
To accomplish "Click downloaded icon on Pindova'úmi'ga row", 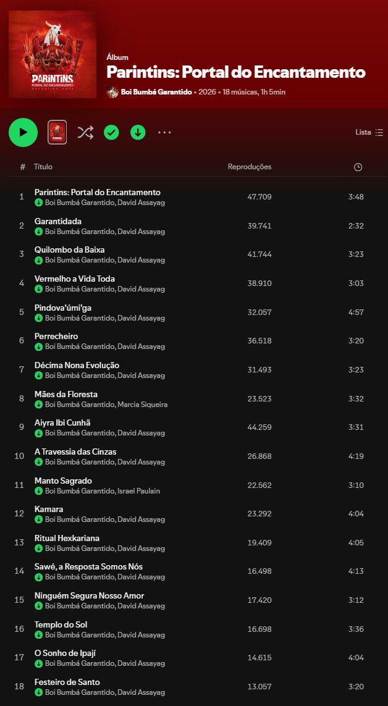I will coord(39,318).
